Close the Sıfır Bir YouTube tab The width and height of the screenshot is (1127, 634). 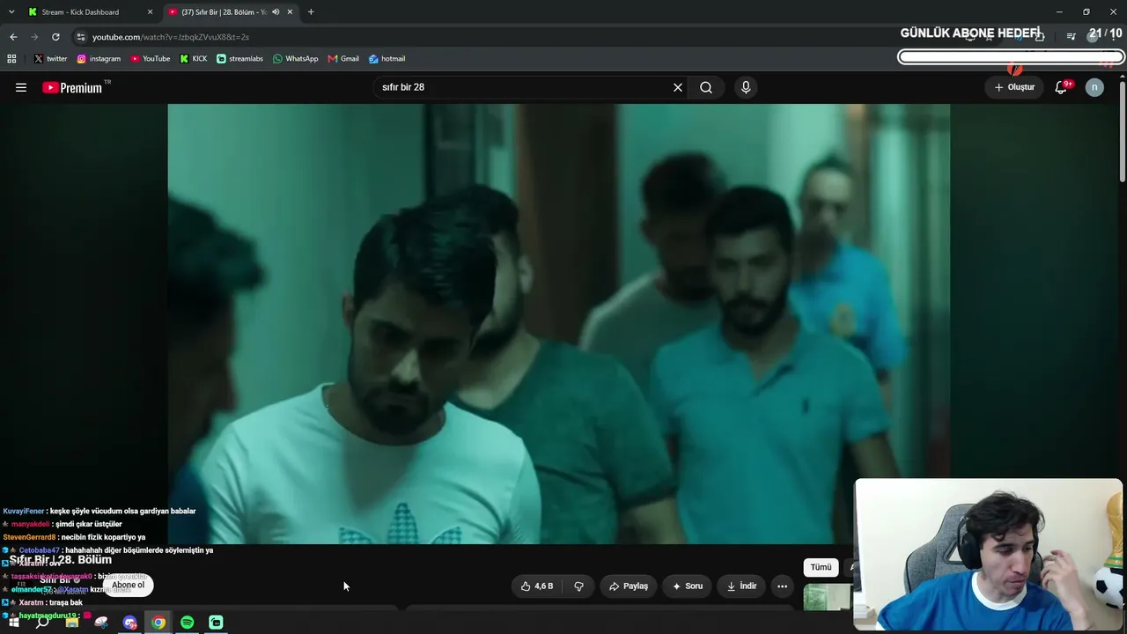pyautogui.click(x=291, y=12)
